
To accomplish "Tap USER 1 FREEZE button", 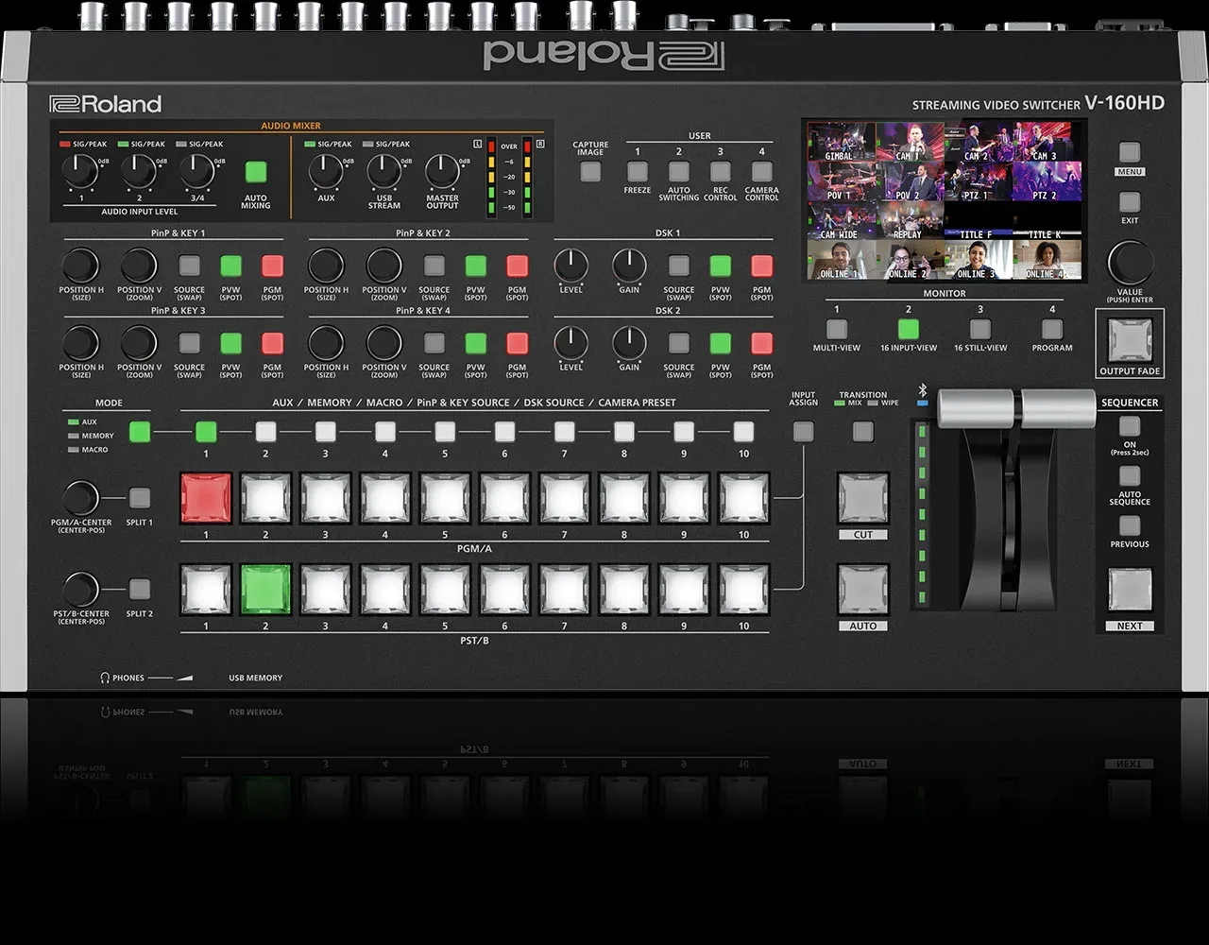I will click(638, 172).
